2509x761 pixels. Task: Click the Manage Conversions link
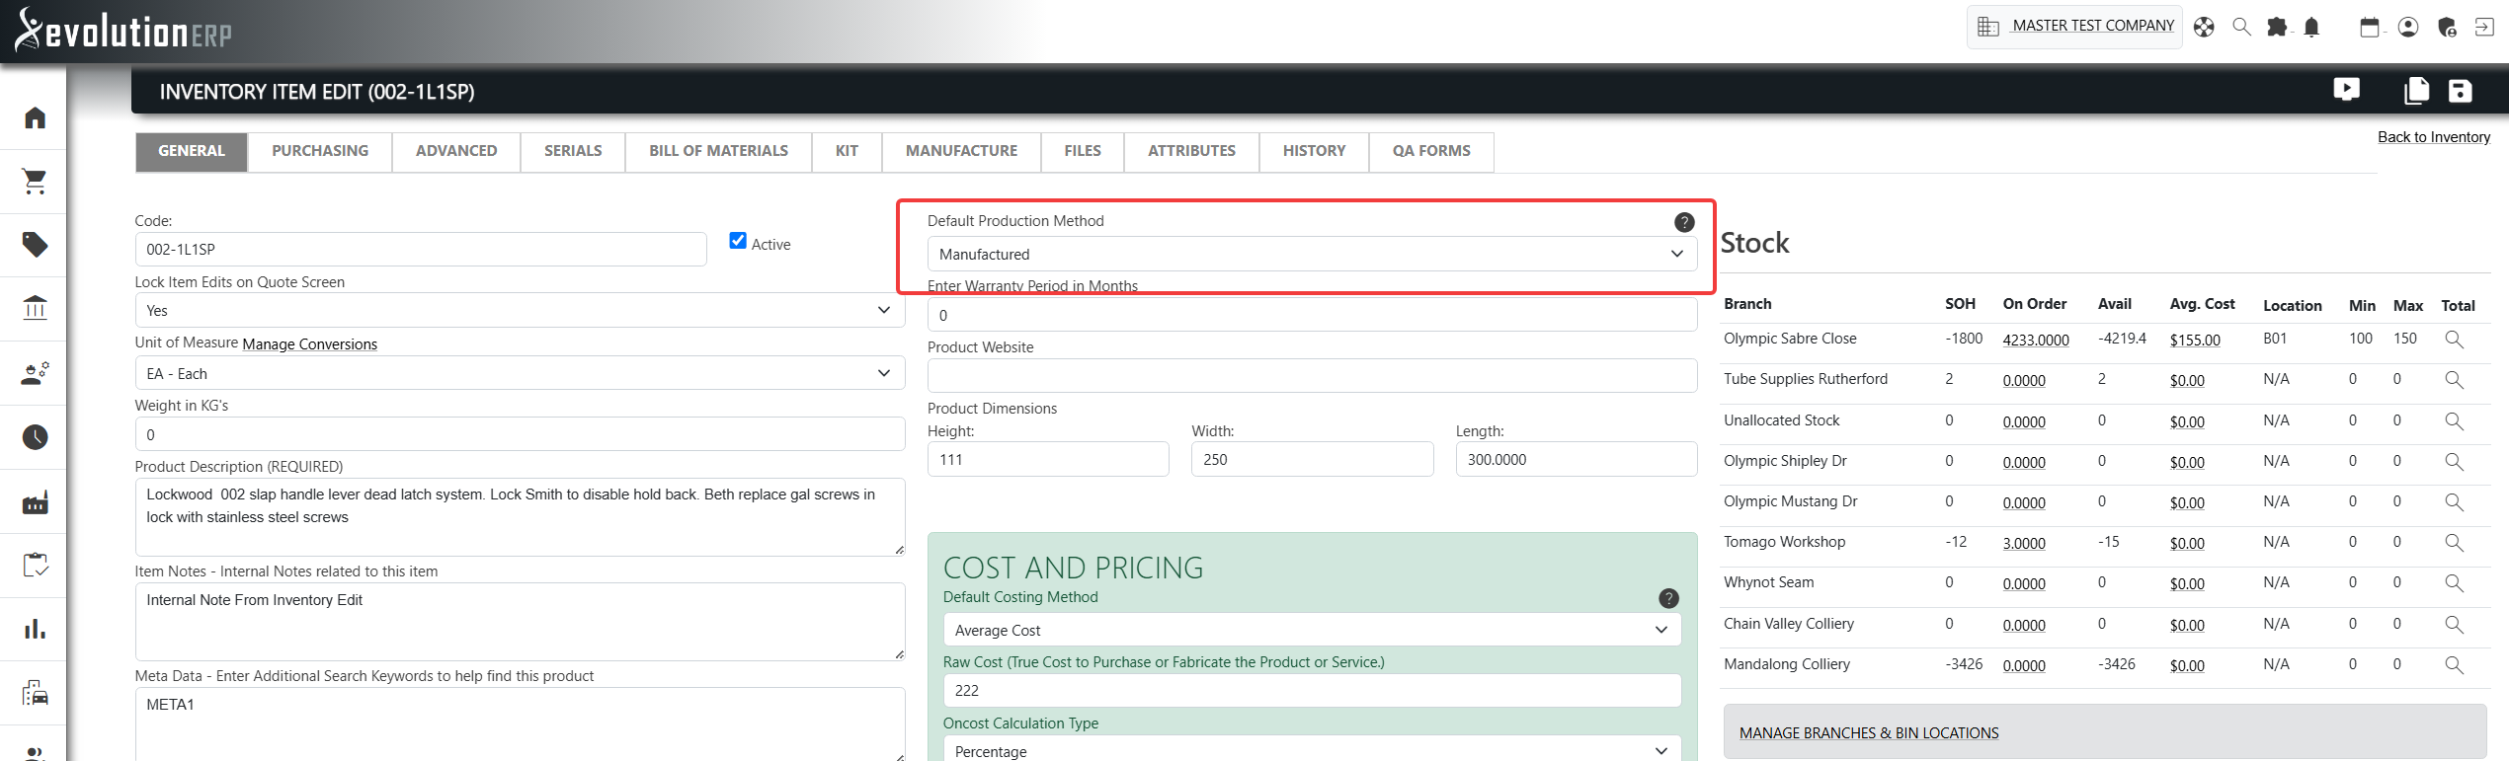tap(309, 344)
